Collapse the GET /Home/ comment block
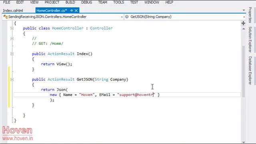Image resolution: width=256 pixels, height=144 pixels. click(x=12, y=38)
